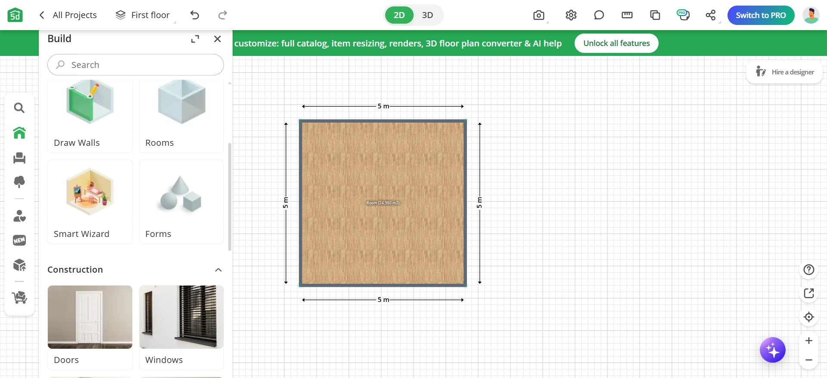Center the view with the target icon
The image size is (827, 378).
[808, 317]
